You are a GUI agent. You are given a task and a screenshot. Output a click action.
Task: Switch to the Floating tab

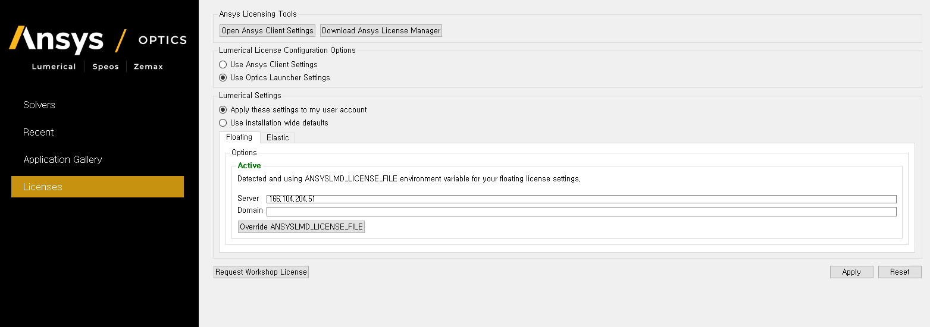click(239, 137)
